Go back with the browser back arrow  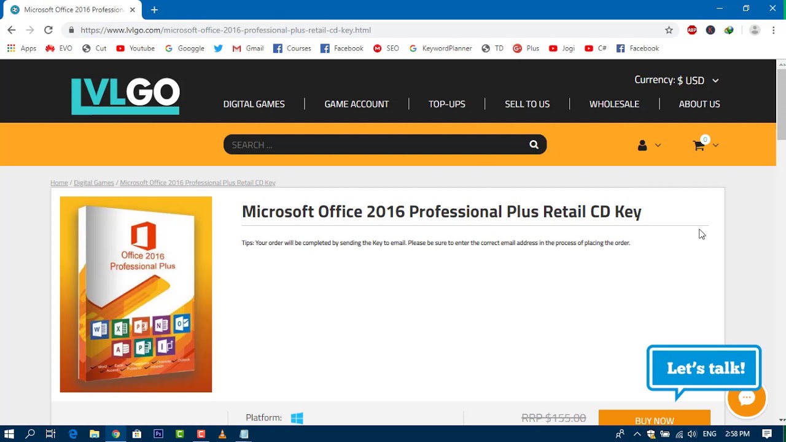click(11, 30)
